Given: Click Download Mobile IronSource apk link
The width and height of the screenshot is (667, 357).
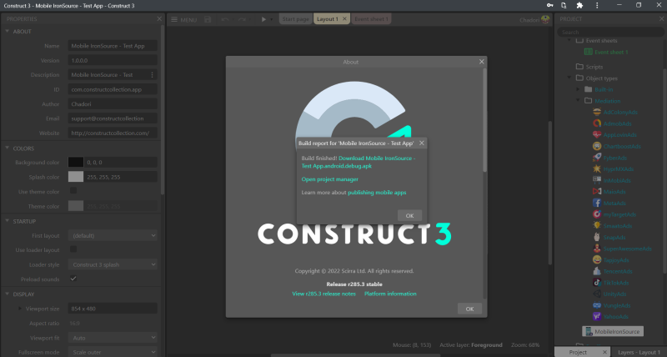Looking at the screenshot, I should coord(359,162).
